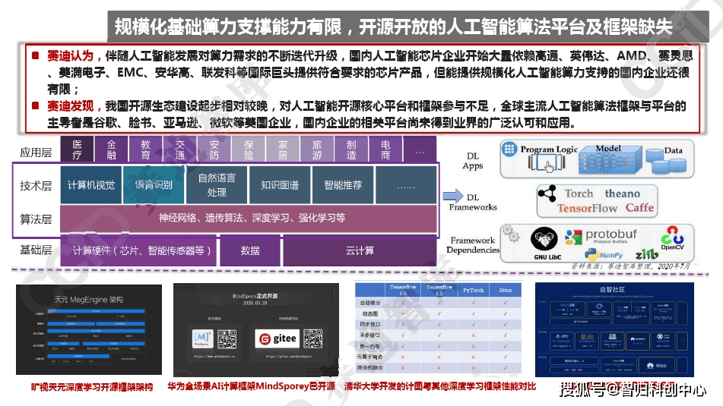
Task: Click the blue grid icon beside Program Logic
Action: point(509,149)
